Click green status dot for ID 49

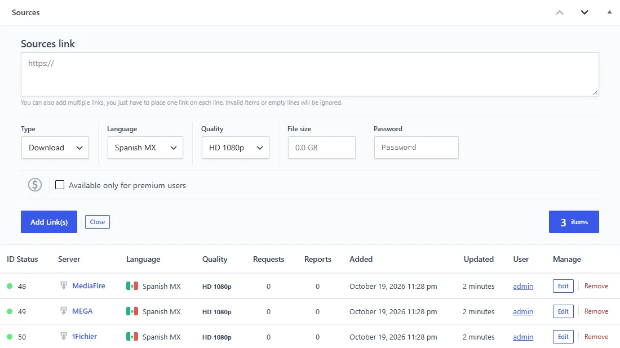pyautogui.click(x=10, y=311)
